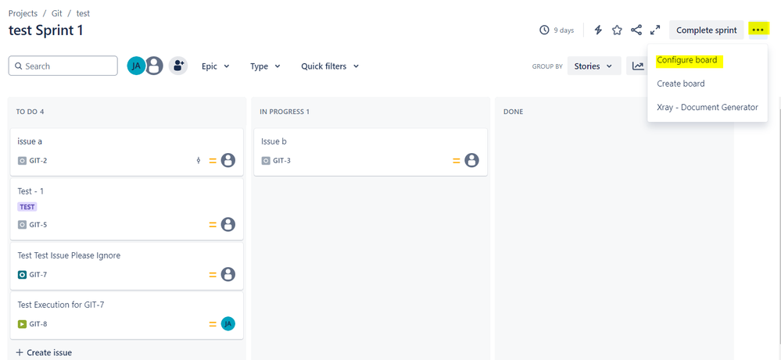Star this board as favorite

click(617, 30)
